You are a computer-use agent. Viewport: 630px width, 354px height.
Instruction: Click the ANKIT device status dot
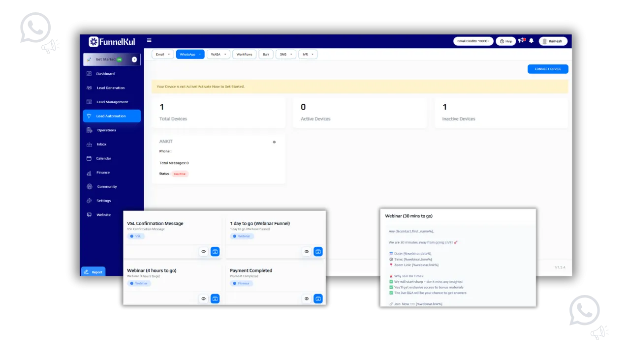[x=274, y=142]
